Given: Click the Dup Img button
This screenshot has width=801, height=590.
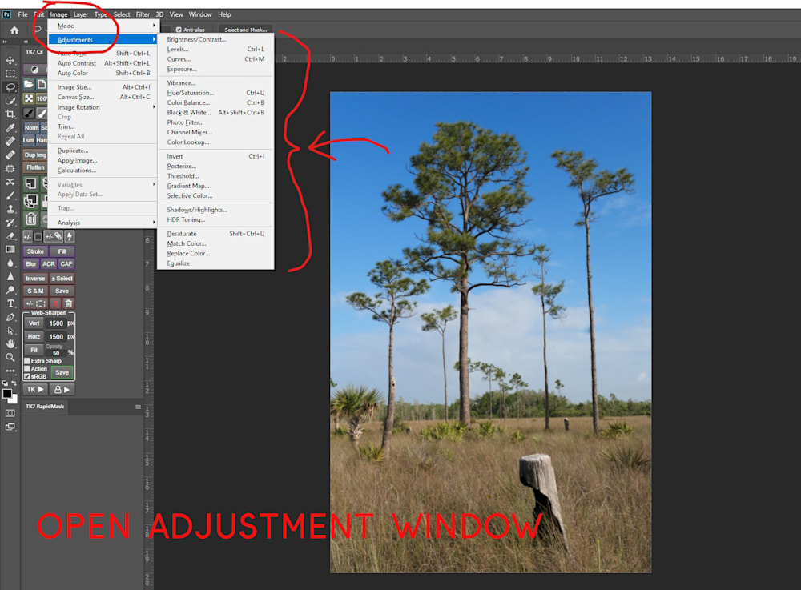Looking at the screenshot, I should point(35,155).
